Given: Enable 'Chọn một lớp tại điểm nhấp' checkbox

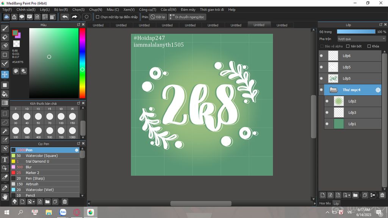Looking at the screenshot, I should tap(97, 17).
